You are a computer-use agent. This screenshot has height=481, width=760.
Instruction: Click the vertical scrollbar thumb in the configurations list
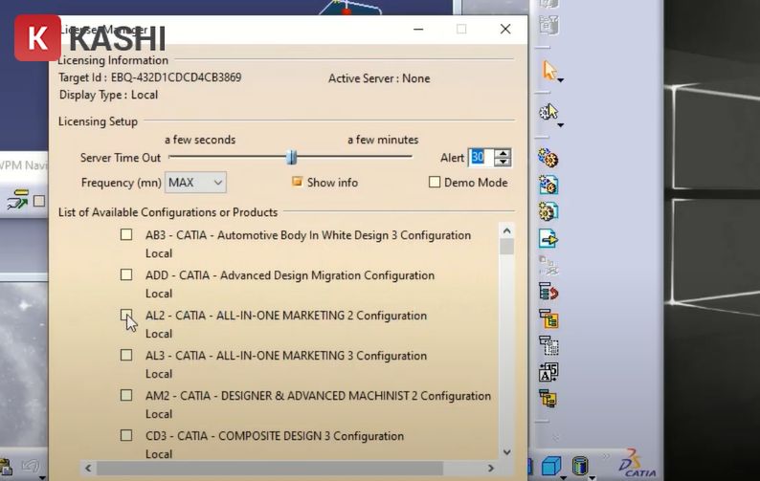click(507, 247)
